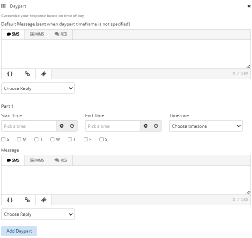Clear the Start Time field with the x icon
The height and width of the screenshot is (238, 252).
[x=62, y=126]
